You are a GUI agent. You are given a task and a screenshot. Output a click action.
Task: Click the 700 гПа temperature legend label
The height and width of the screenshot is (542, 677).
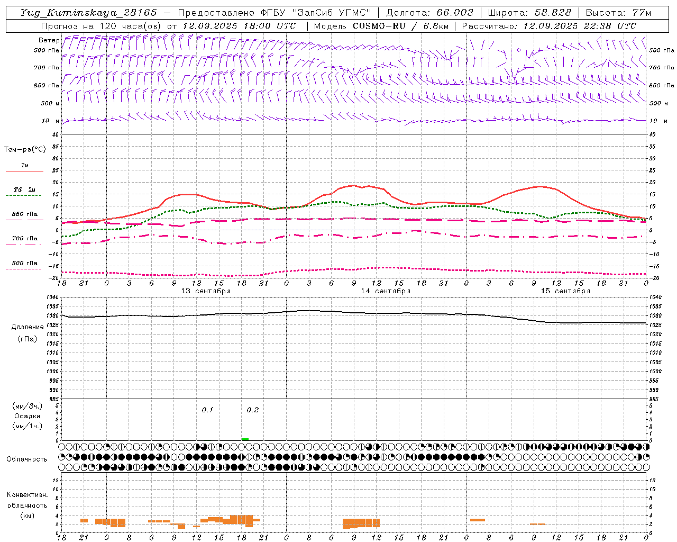pos(25,238)
